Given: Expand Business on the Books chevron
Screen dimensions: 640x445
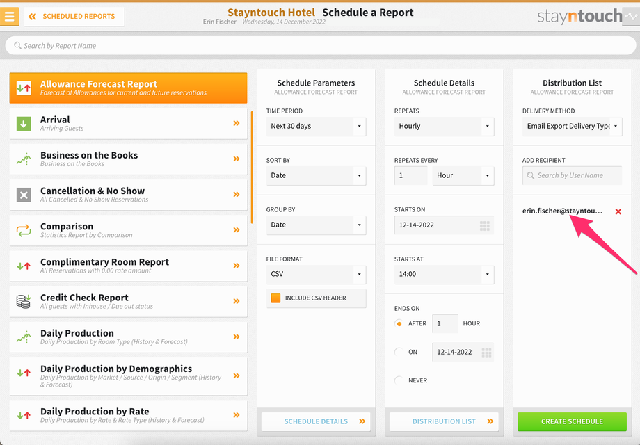Looking at the screenshot, I should tap(237, 159).
